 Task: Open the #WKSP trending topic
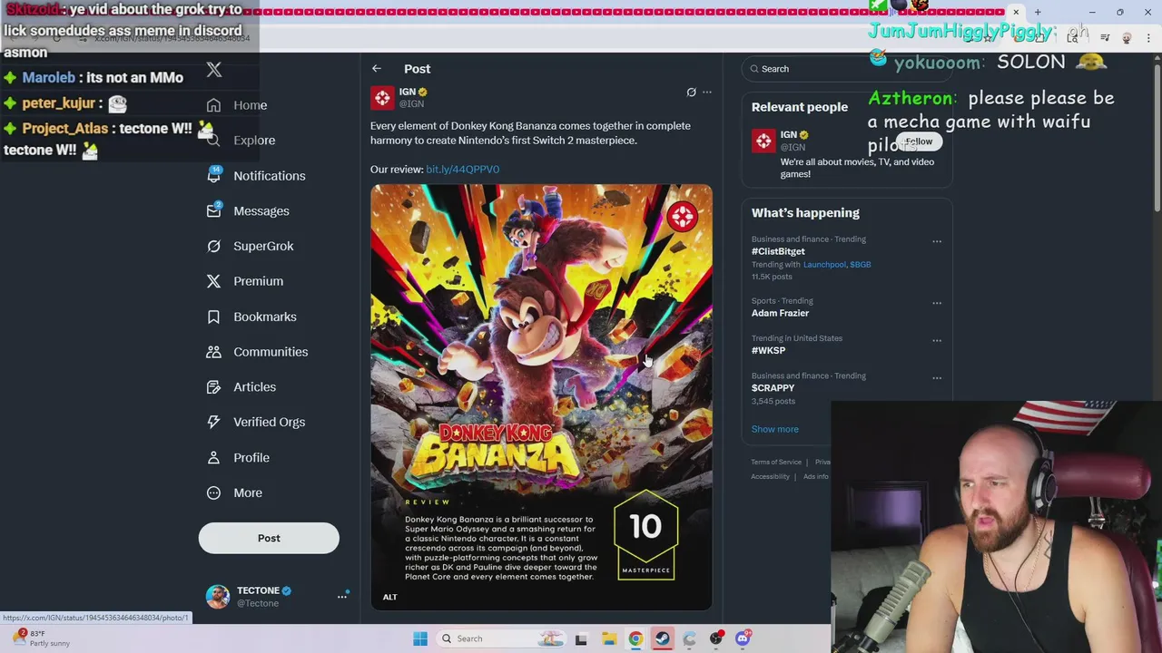768,350
